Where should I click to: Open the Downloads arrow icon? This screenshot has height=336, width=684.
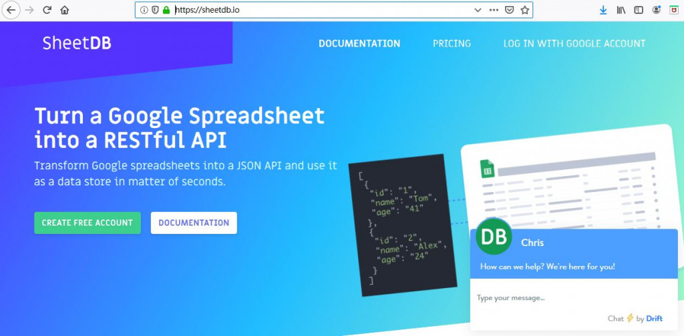tap(603, 10)
